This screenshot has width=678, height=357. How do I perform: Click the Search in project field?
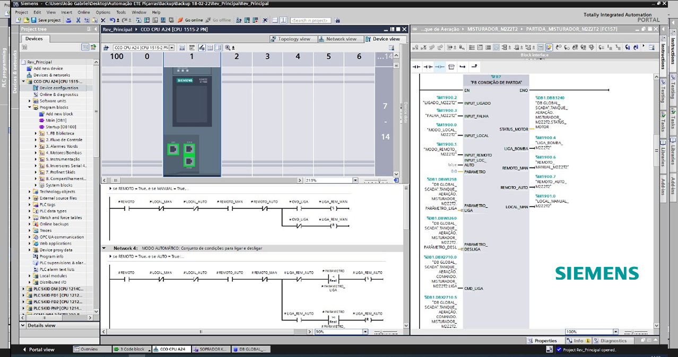click(310, 20)
